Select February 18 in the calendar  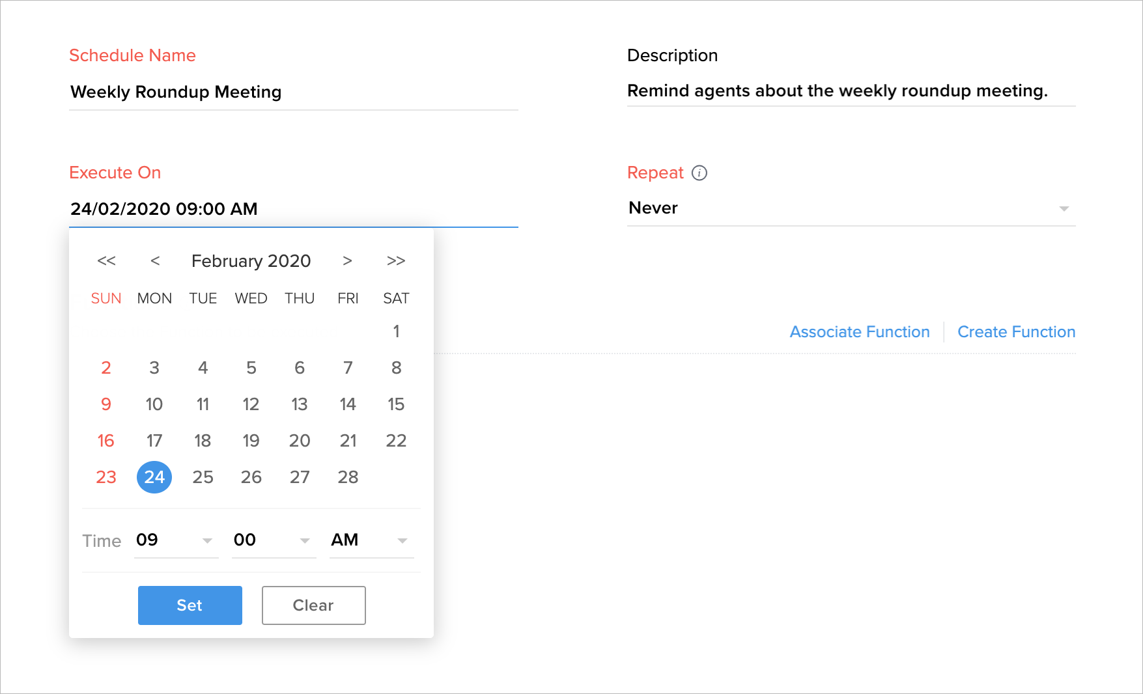point(203,441)
